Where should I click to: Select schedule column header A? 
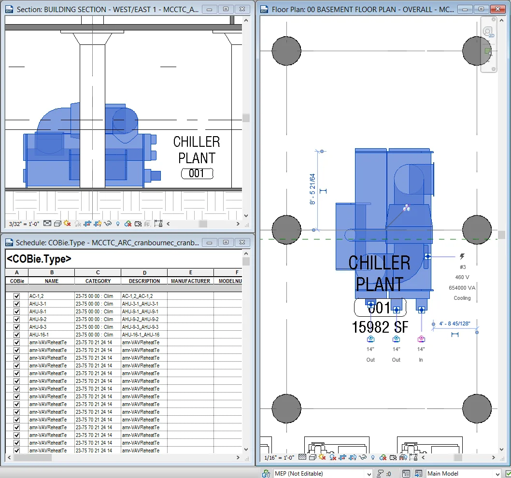click(x=17, y=272)
